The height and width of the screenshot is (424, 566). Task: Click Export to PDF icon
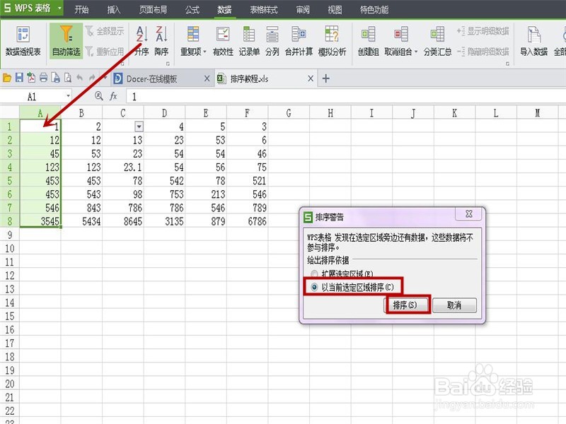point(31,78)
